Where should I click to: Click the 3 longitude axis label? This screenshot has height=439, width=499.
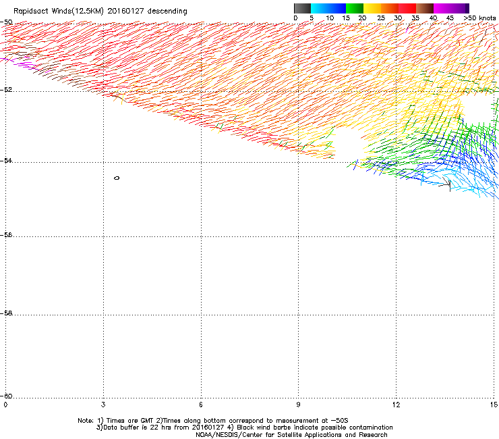[103, 405]
